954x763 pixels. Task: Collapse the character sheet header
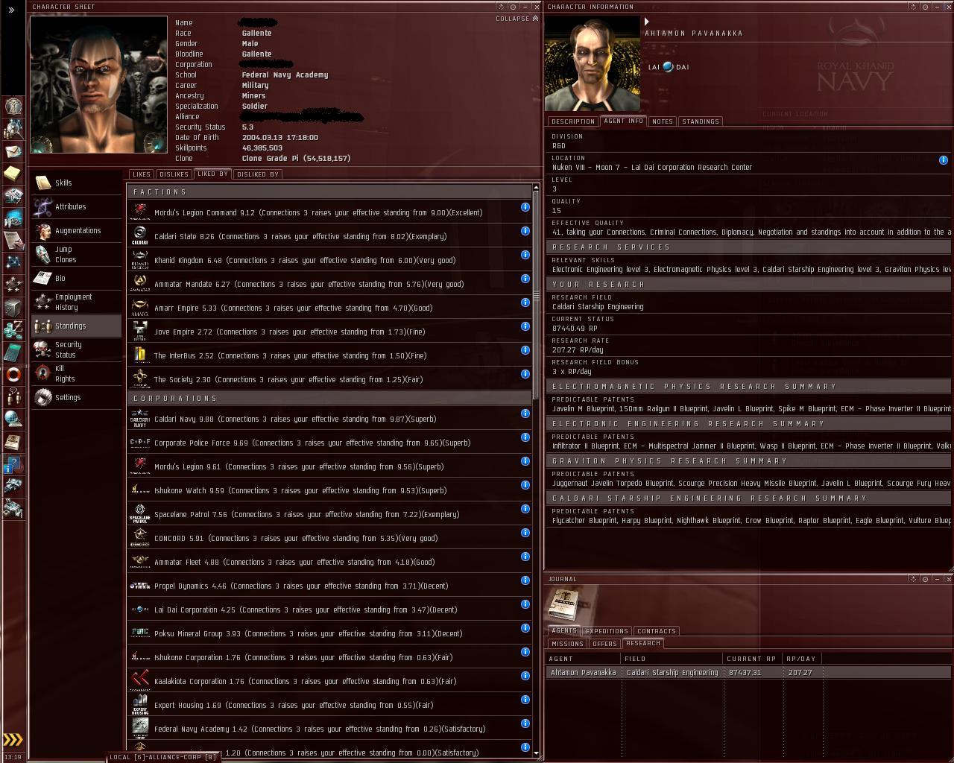pos(517,19)
